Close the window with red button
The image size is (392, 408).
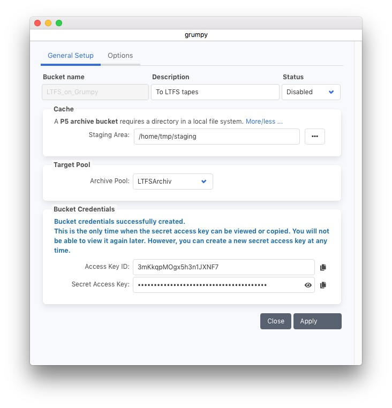pos(37,23)
